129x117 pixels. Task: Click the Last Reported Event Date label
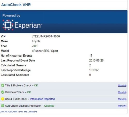pyautogui.click(x=18, y=61)
